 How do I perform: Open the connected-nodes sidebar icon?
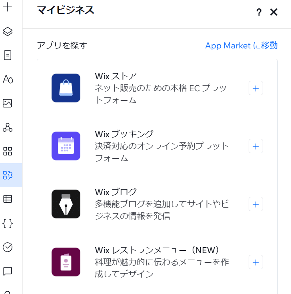pyautogui.click(x=8, y=127)
